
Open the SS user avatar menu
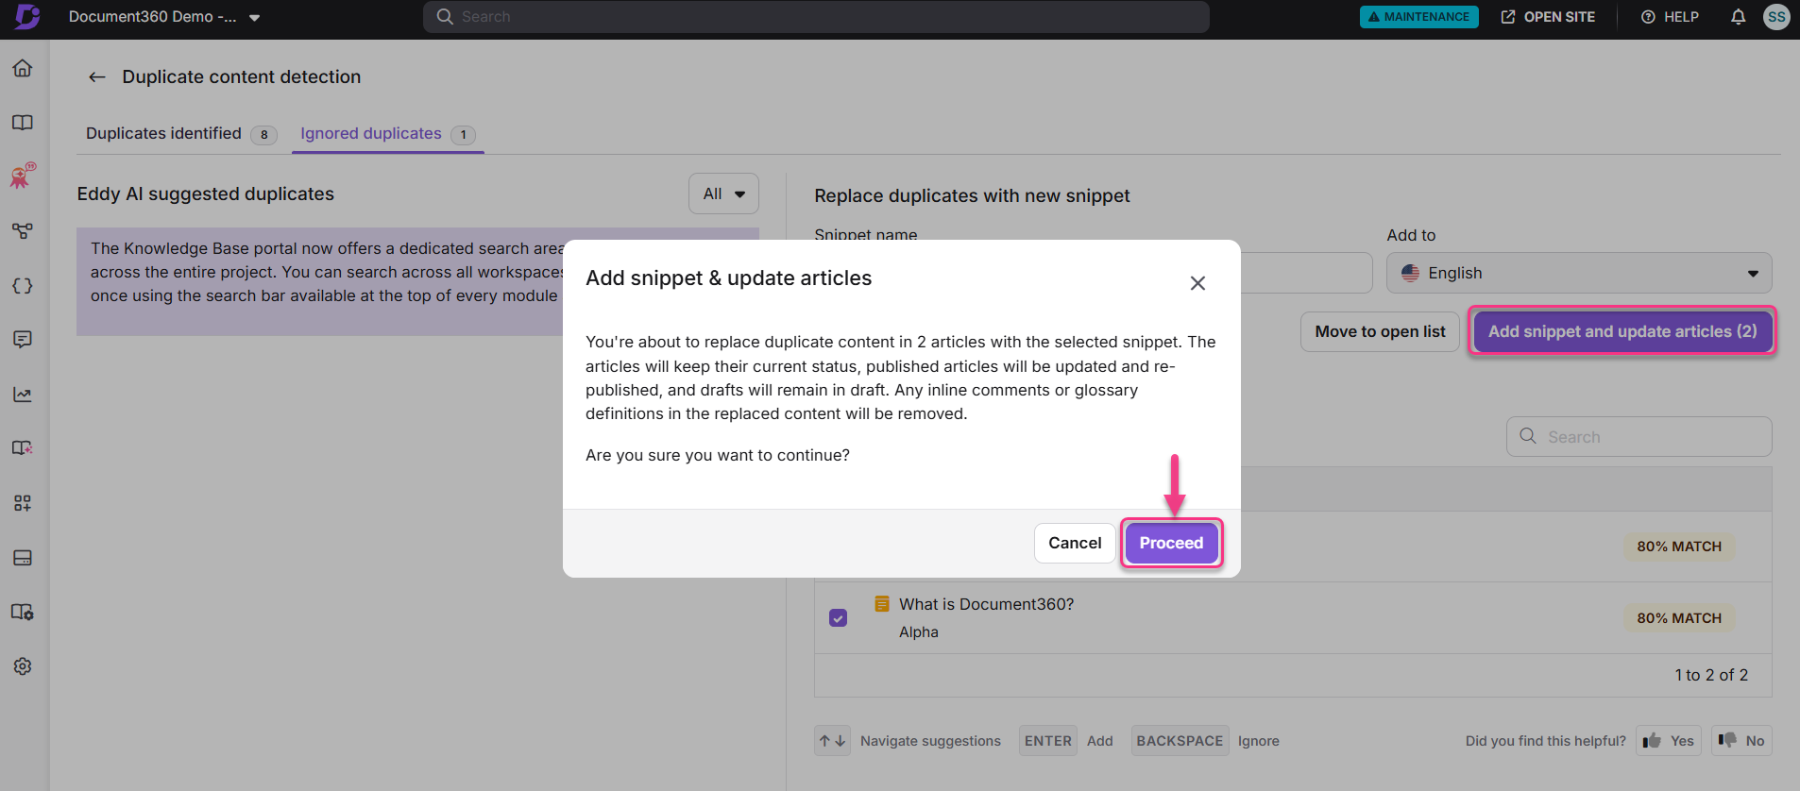click(x=1776, y=17)
